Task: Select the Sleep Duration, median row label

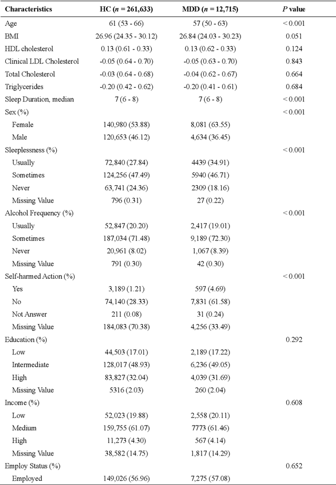Action: [39, 99]
